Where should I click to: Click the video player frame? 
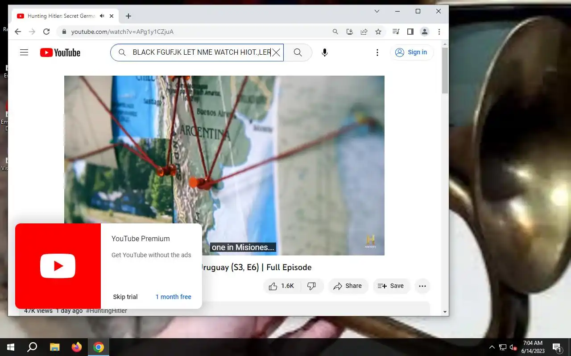coord(224,165)
